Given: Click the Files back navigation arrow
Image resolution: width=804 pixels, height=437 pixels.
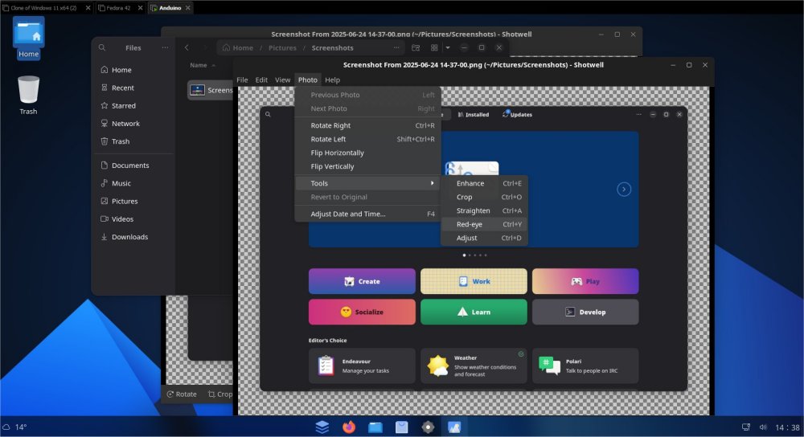Looking at the screenshot, I should (187, 48).
